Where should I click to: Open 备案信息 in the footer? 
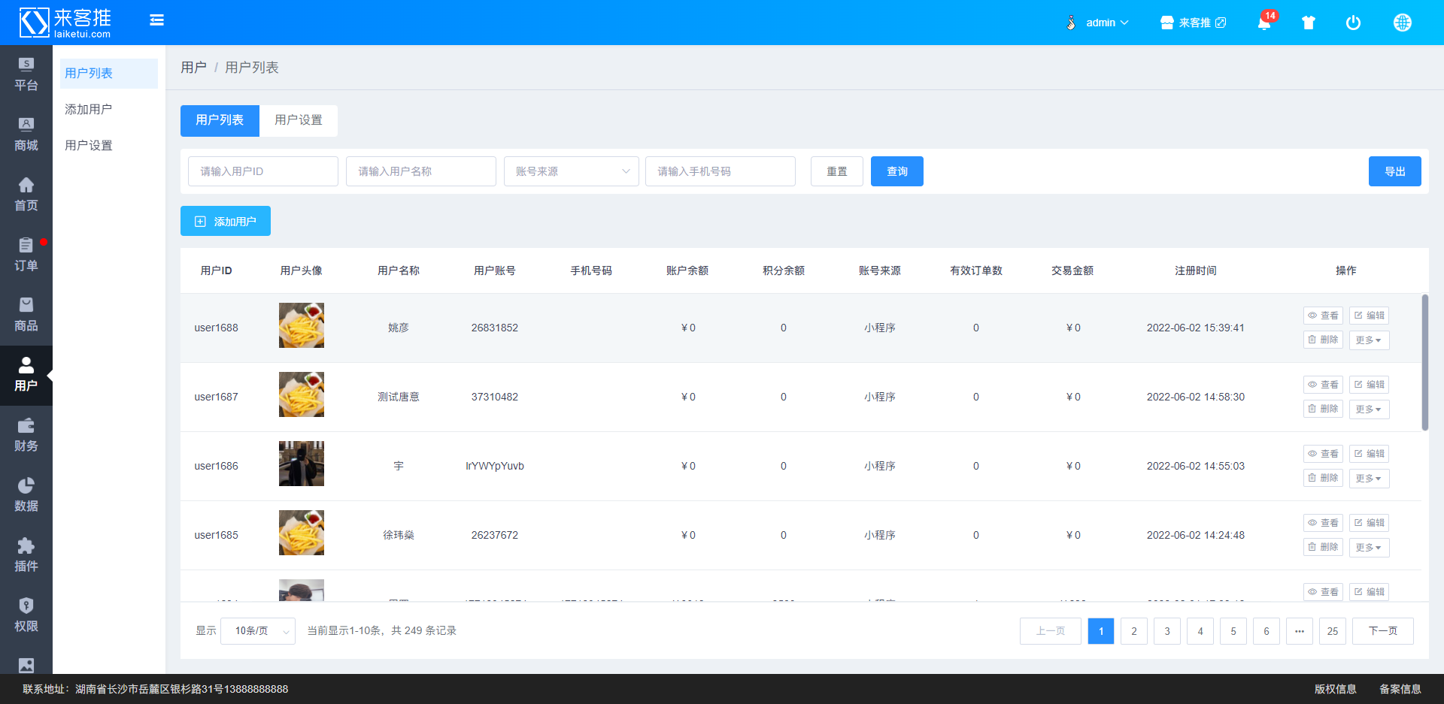[1400, 689]
